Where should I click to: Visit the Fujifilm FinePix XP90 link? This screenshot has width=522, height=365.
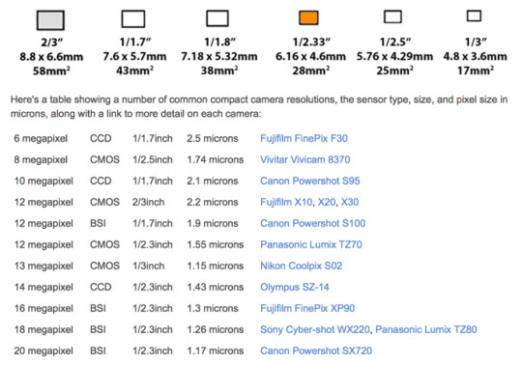[307, 308]
